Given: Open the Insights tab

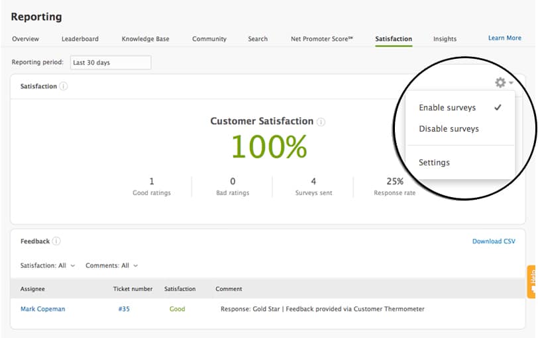Looking at the screenshot, I should tap(445, 39).
